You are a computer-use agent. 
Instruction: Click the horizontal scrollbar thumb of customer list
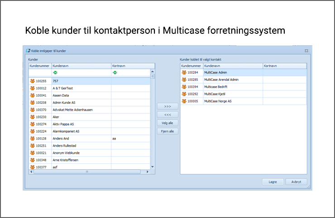pos(87,172)
